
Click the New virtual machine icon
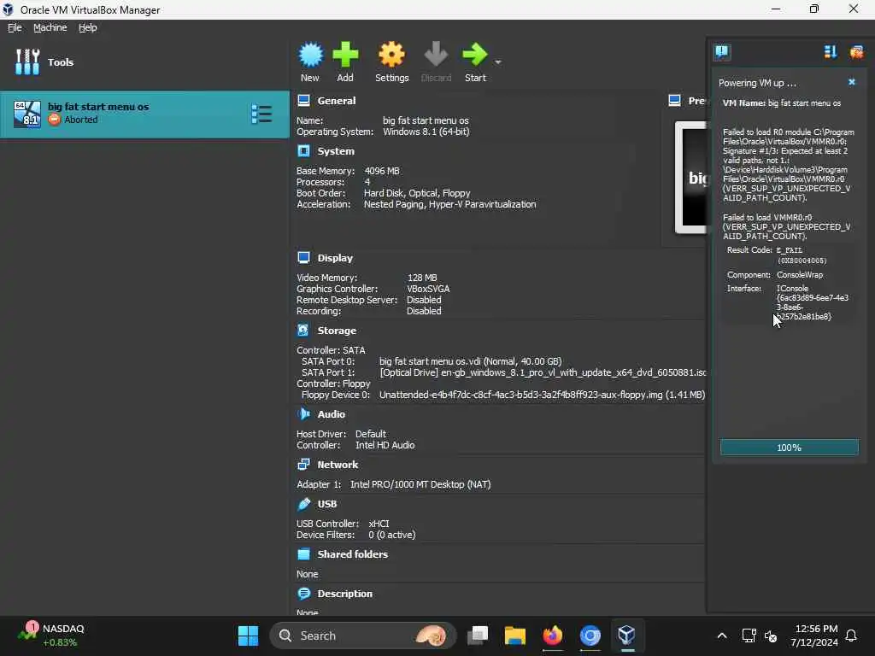point(310,55)
